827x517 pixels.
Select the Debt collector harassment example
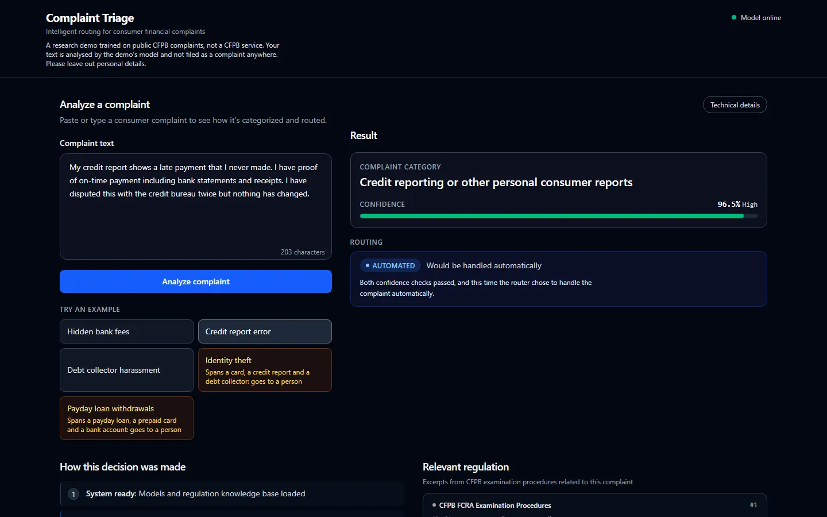coord(126,370)
